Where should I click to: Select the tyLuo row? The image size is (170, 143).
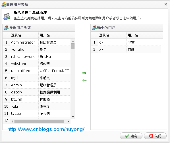[37, 113]
